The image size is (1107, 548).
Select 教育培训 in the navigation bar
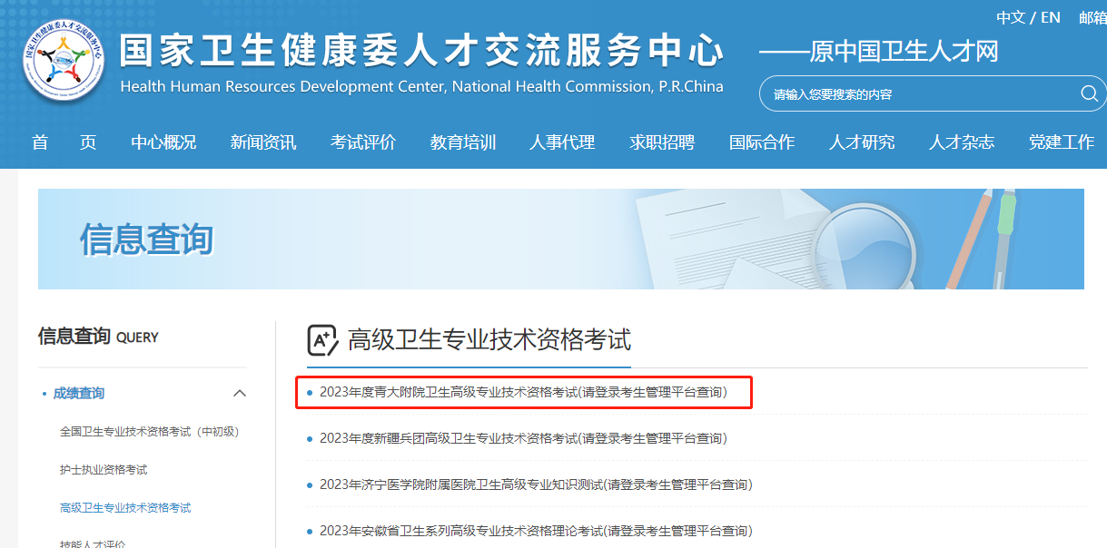(x=463, y=142)
